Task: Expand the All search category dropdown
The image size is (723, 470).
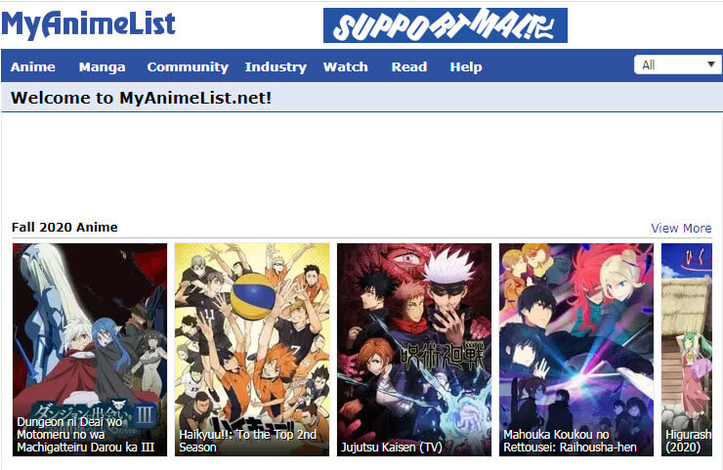Action: click(x=678, y=64)
